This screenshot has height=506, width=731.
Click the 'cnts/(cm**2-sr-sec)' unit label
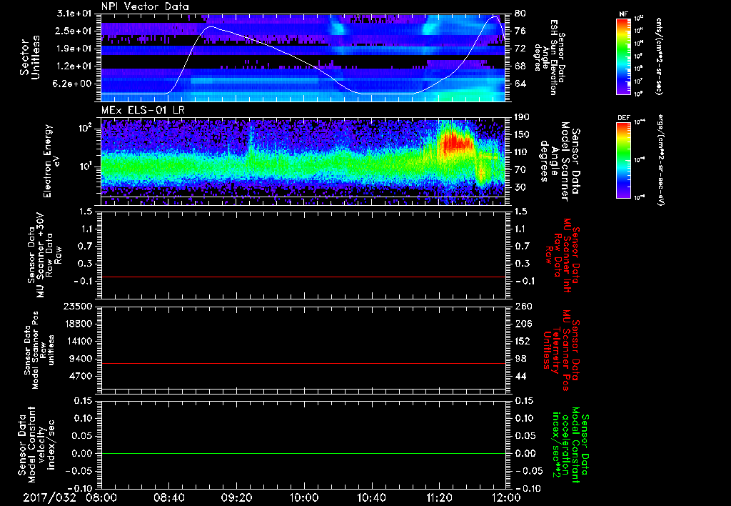pos(659,56)
